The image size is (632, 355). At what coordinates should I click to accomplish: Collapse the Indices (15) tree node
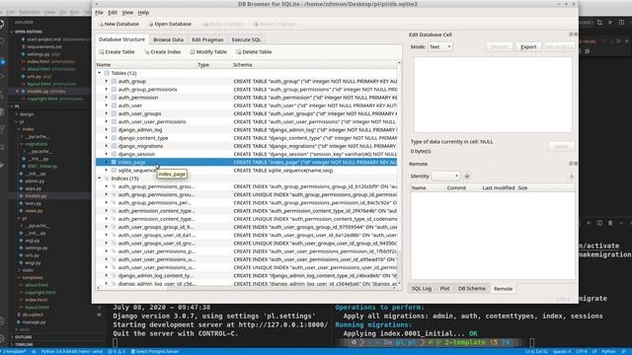[100, 178]
